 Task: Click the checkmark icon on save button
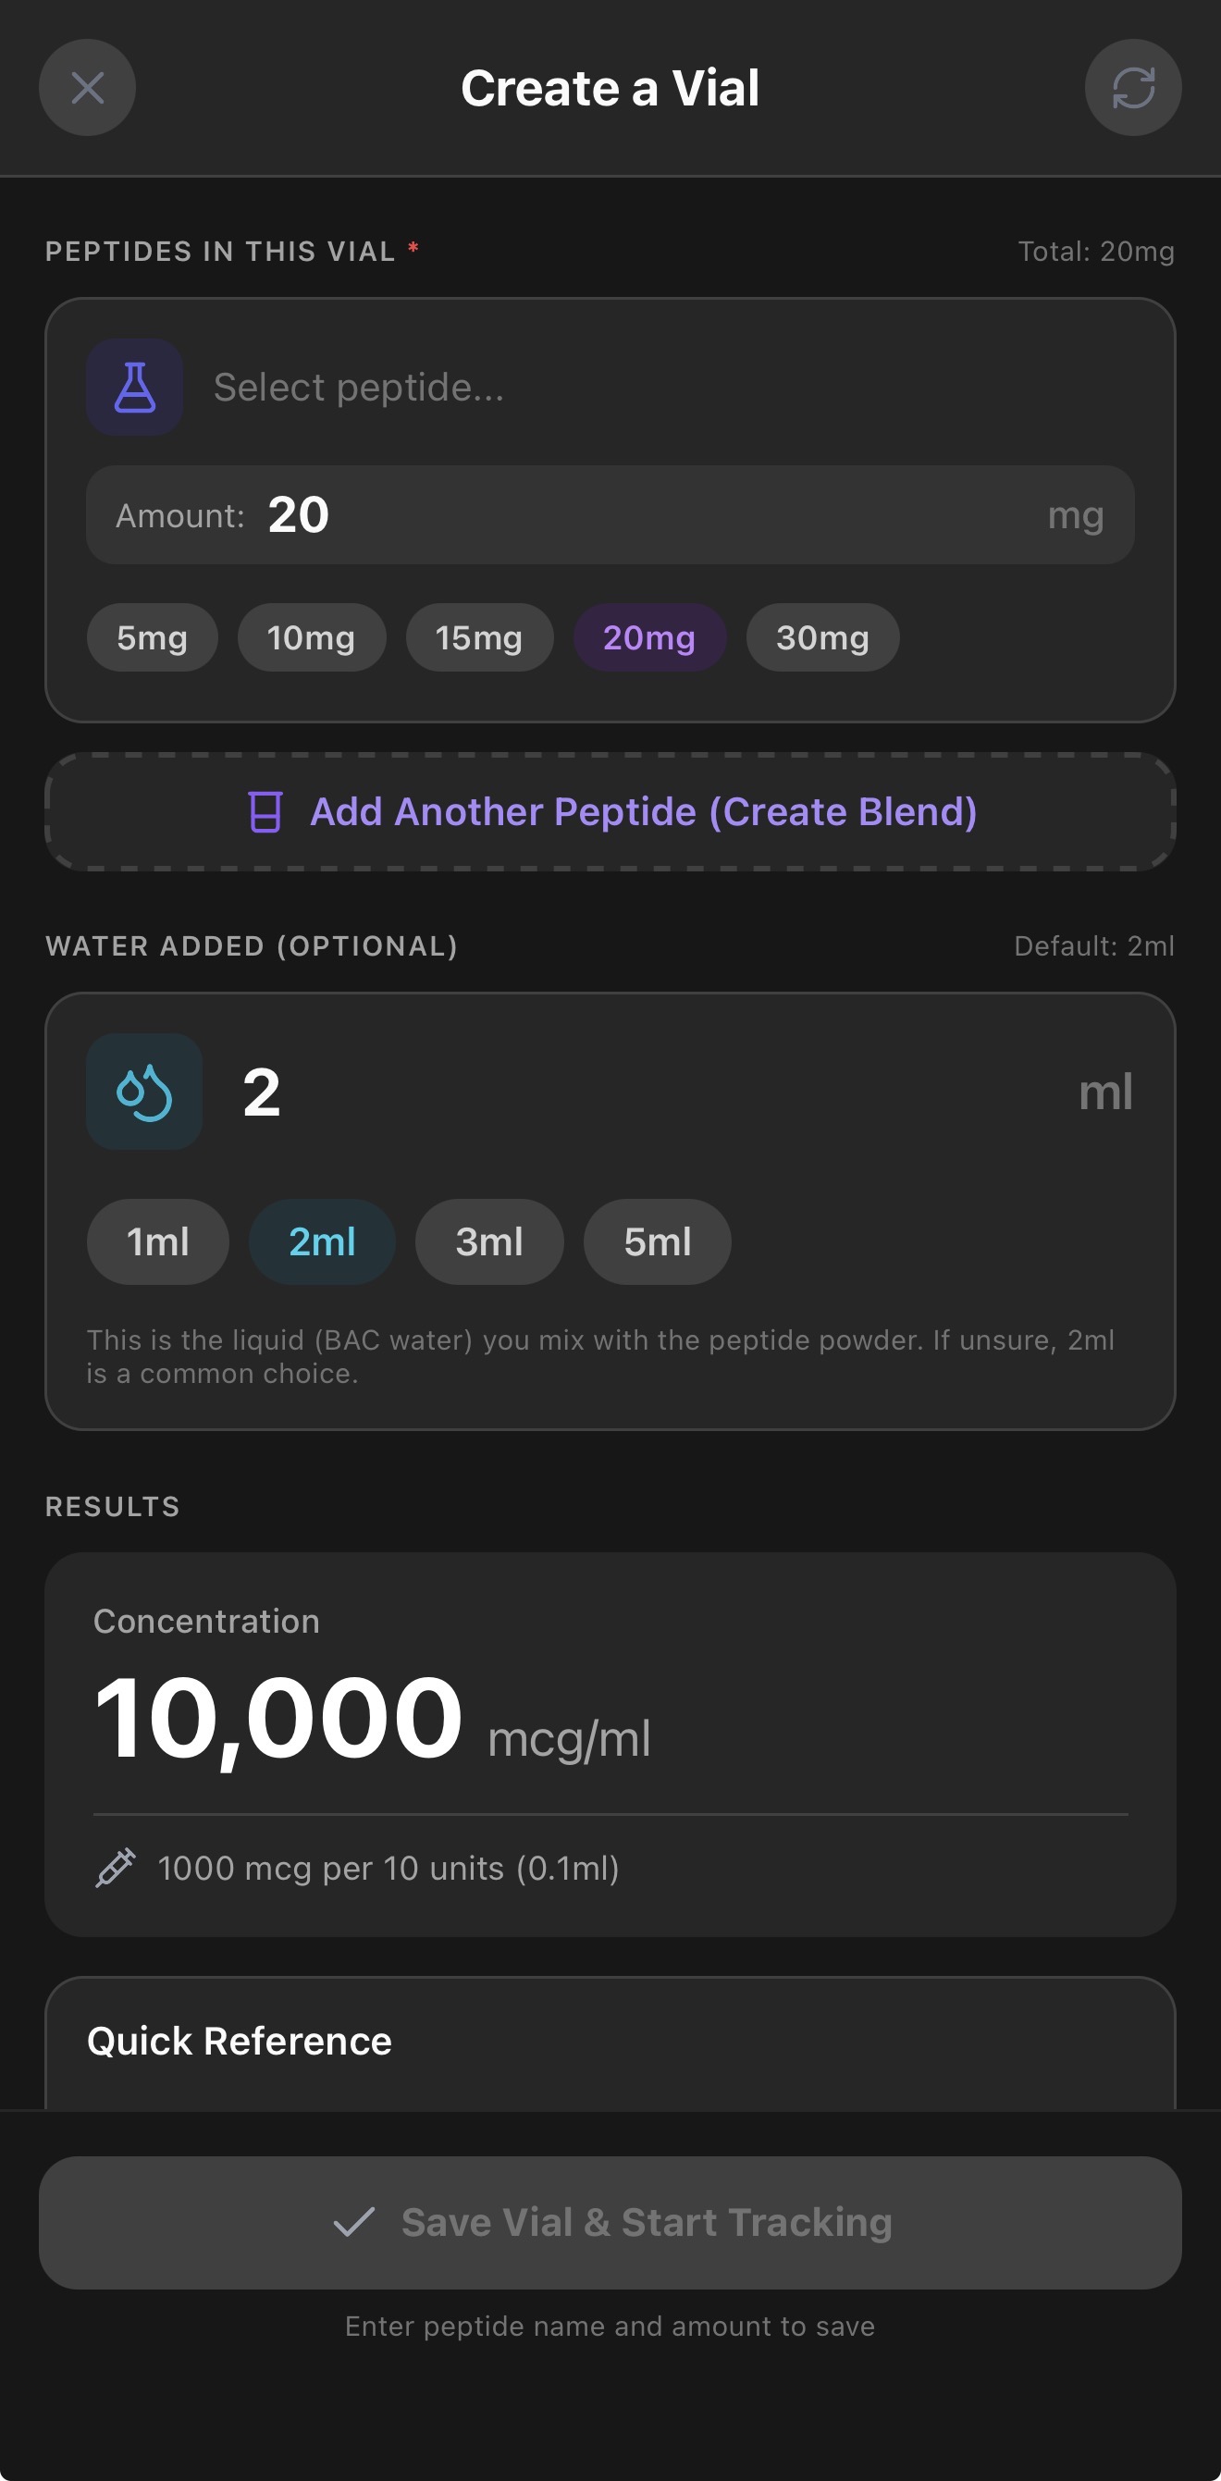353,2222
